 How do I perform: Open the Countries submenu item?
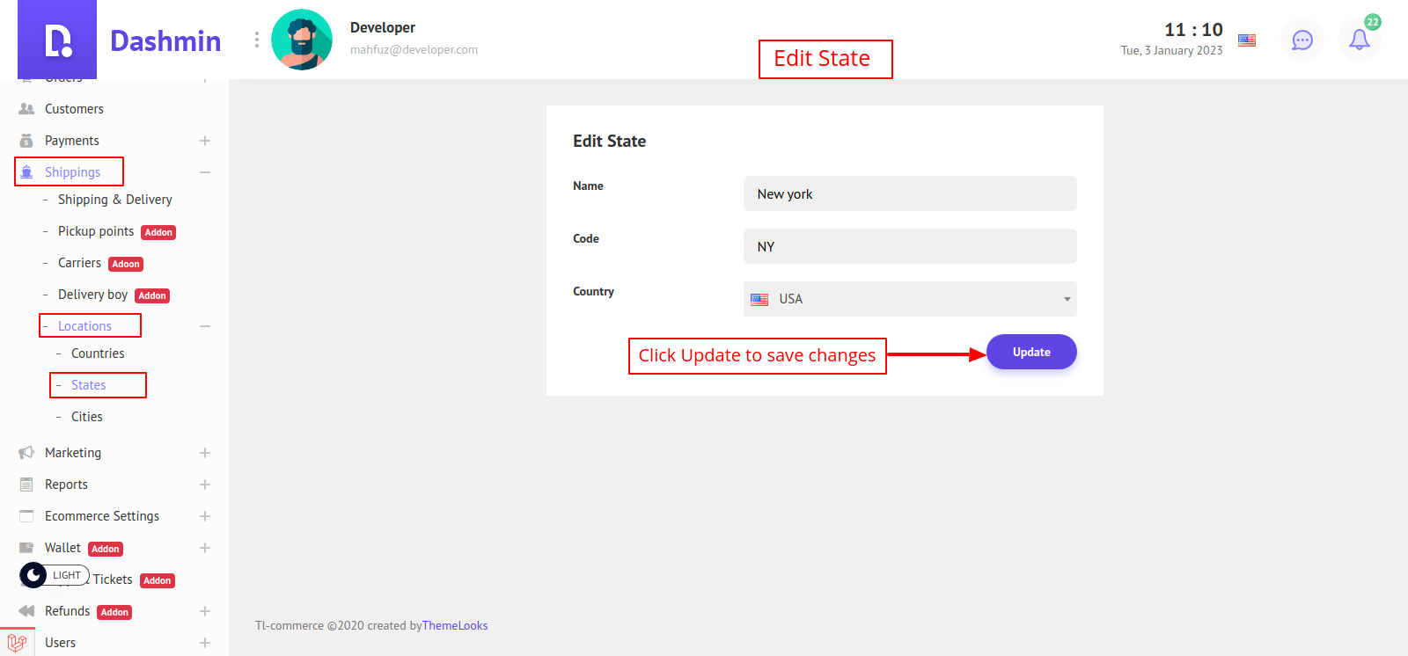98,354
